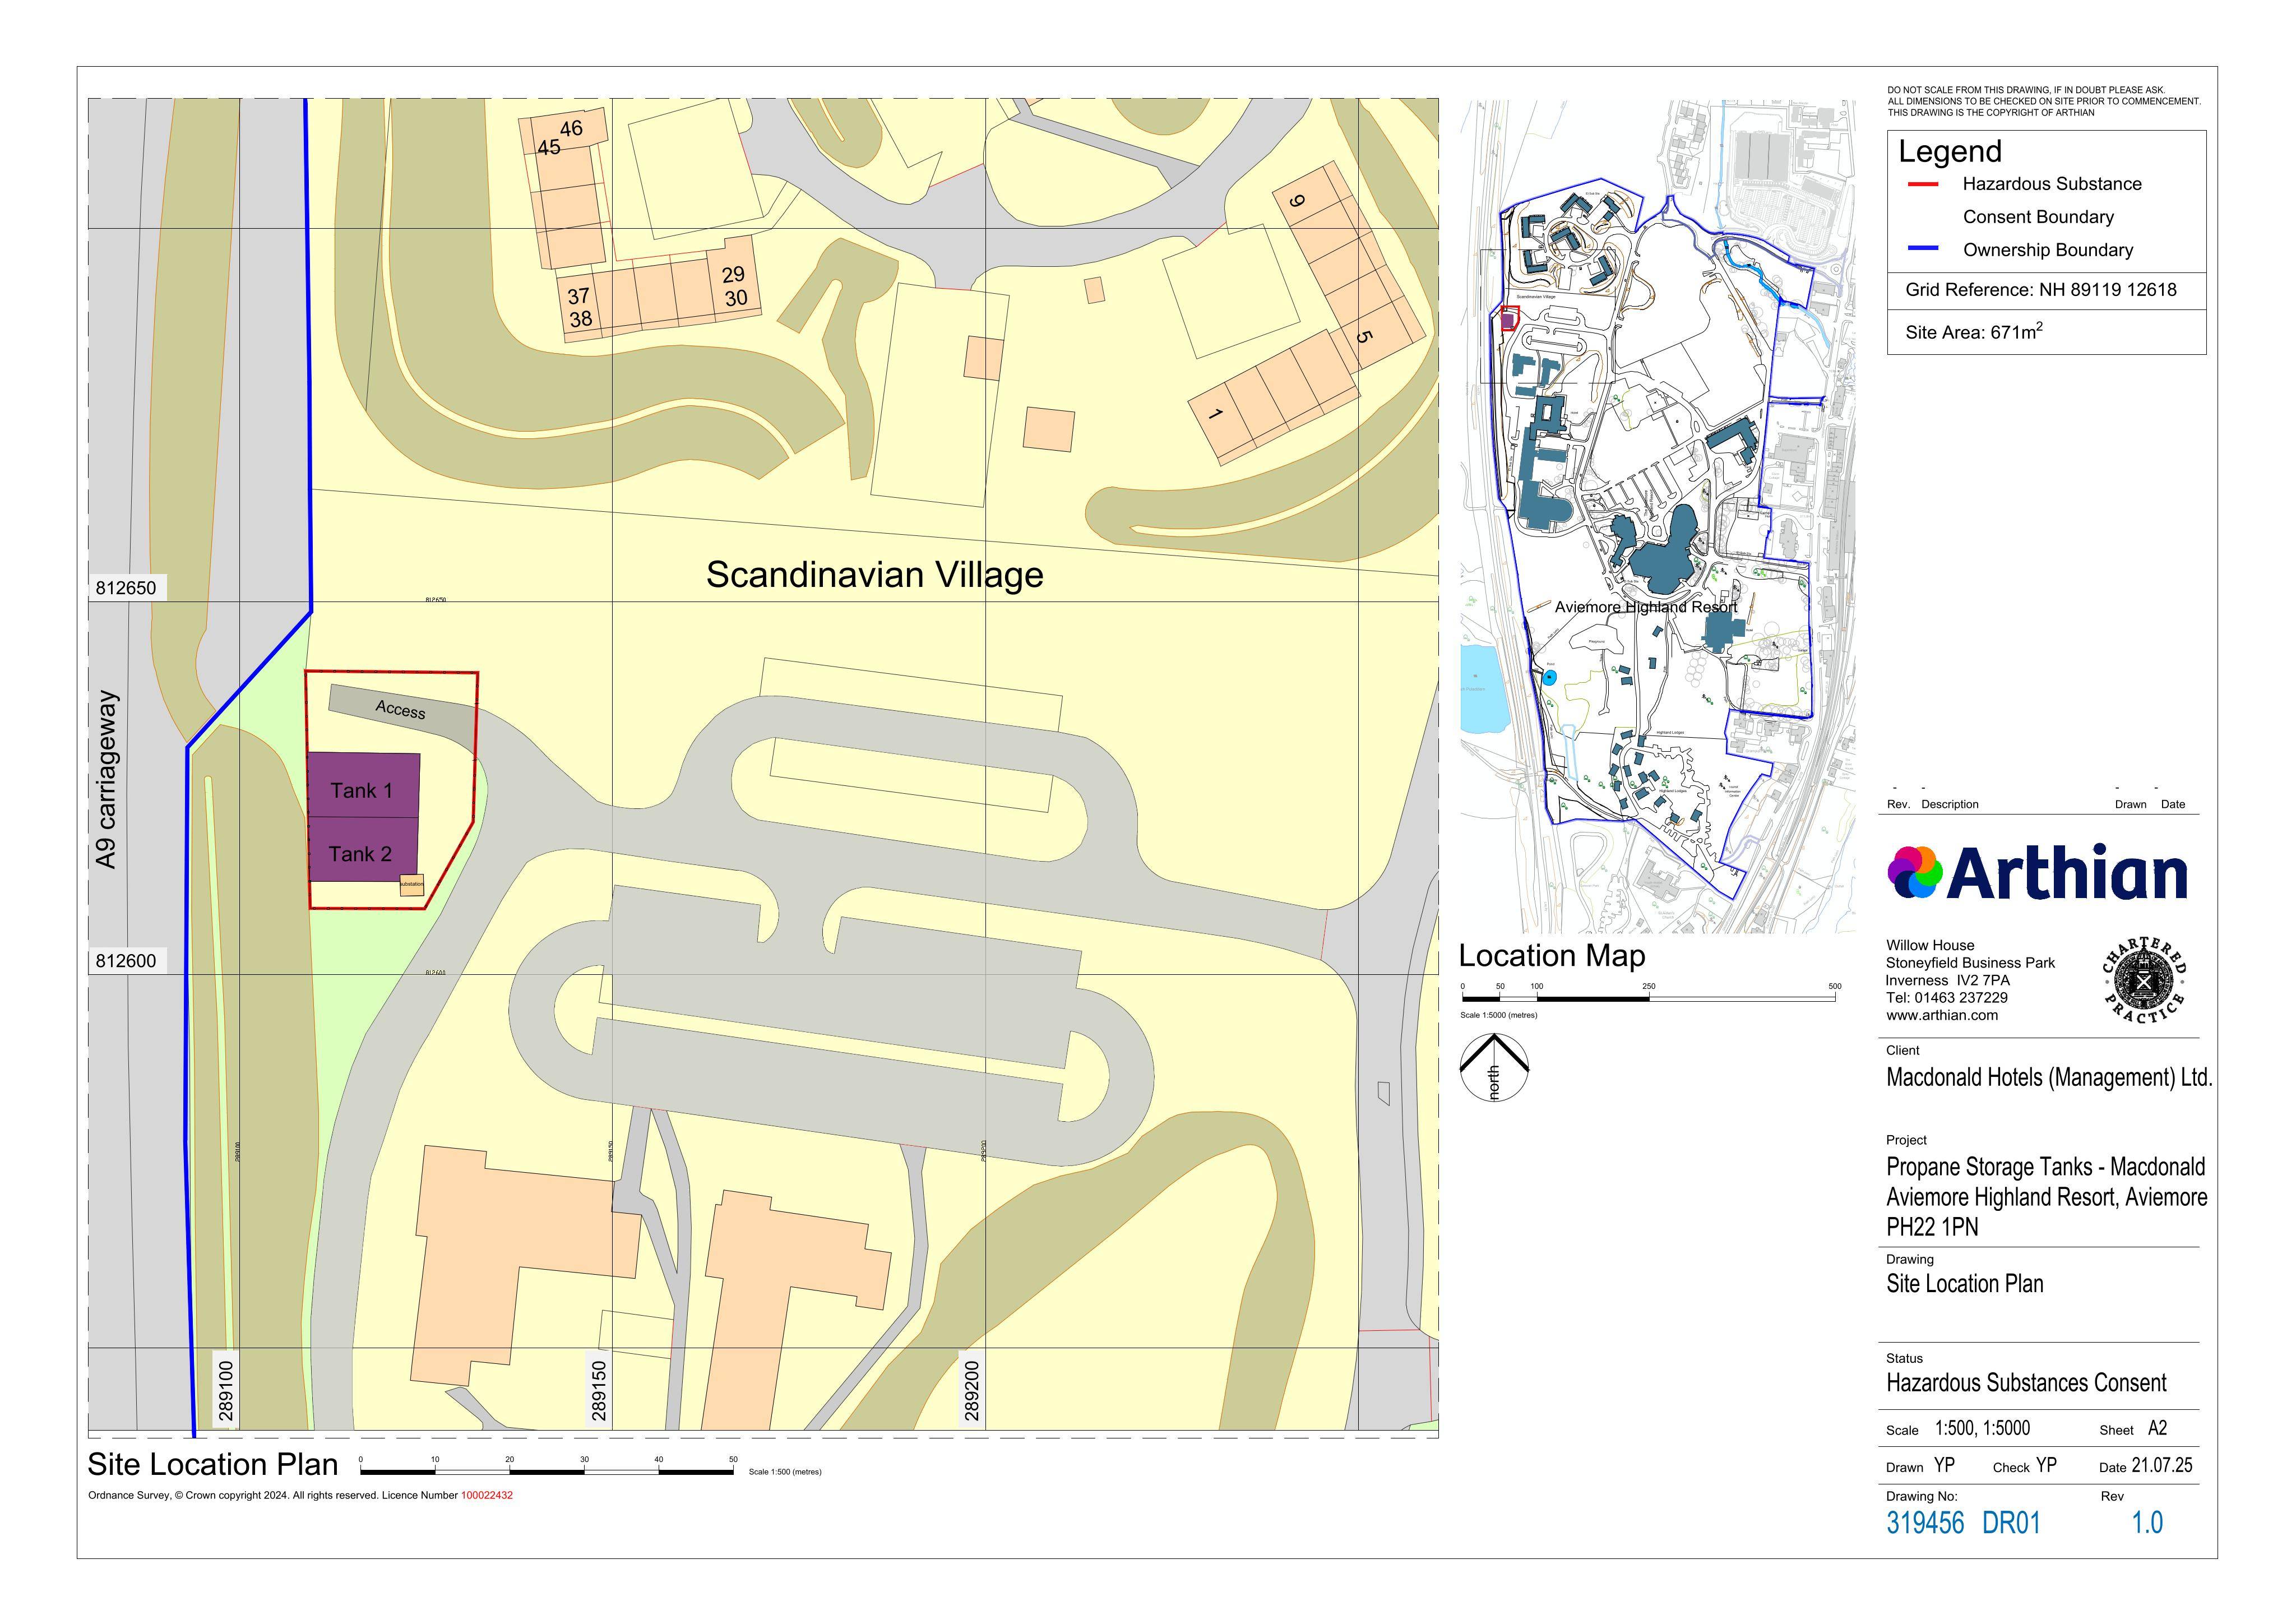Click the Grid Reference NH 89119 12618 text
This screenshot has width=2296, height=1624.
tap(2041, 290)
